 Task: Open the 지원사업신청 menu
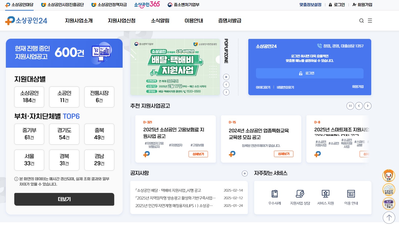click(x=122, y=21)
